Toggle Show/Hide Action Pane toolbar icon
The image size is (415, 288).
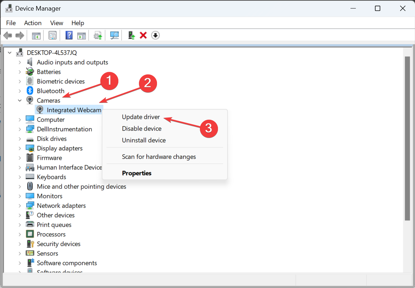[82, 35]
